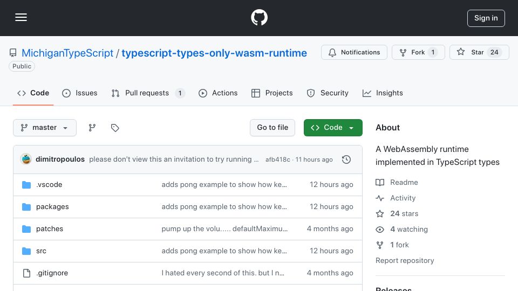Open the Actions tab
Viewport: 518px width, 291px height.
pyautogui.click(x=218, y=93)
